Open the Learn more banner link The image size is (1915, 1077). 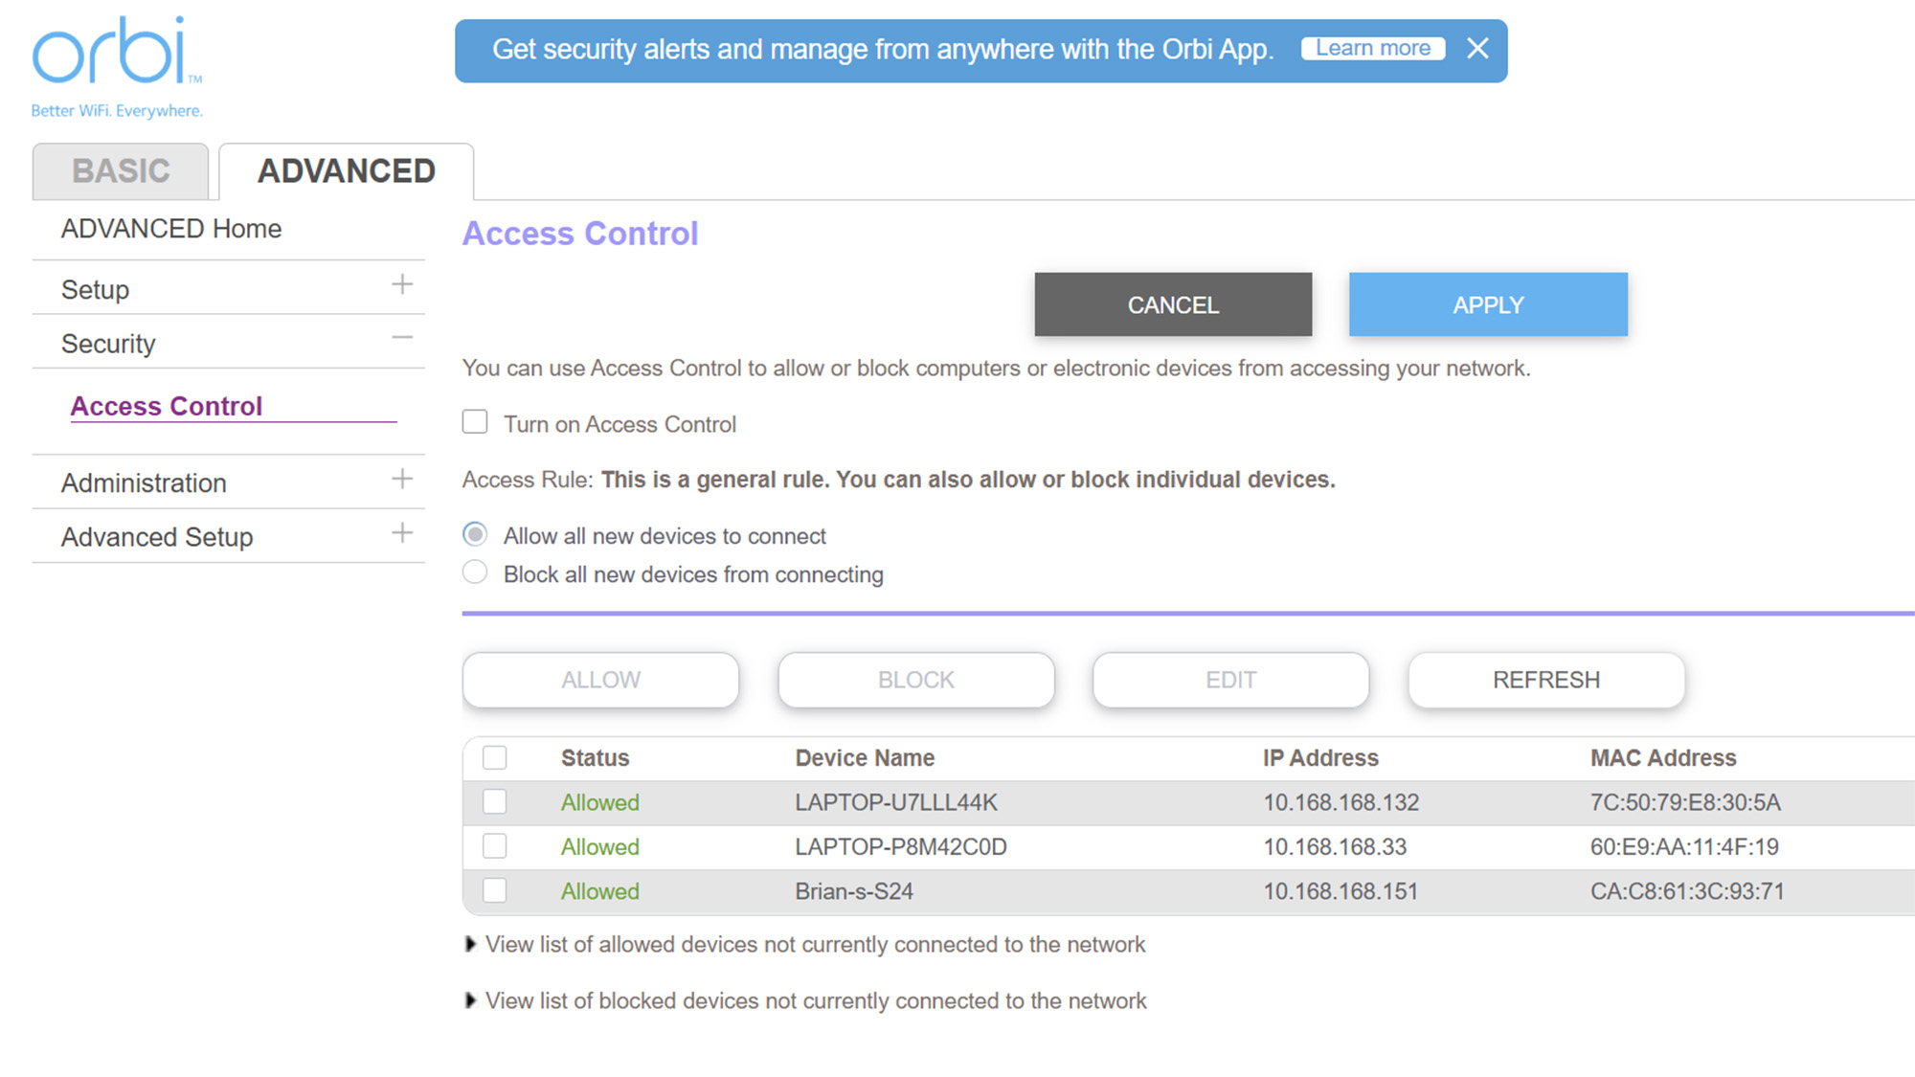pyautogui.click(x=1372, y=49)
